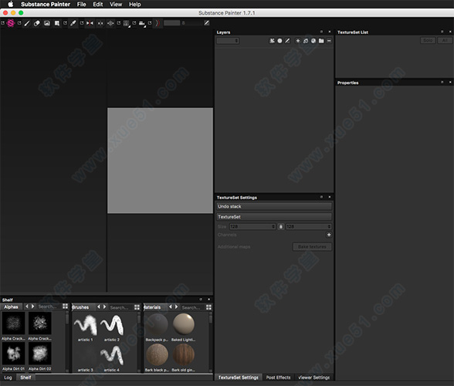The height and width of the screenshot is (386, 454).
Task: Select the artistic 2 brush
Action: (x=112, y=325)
